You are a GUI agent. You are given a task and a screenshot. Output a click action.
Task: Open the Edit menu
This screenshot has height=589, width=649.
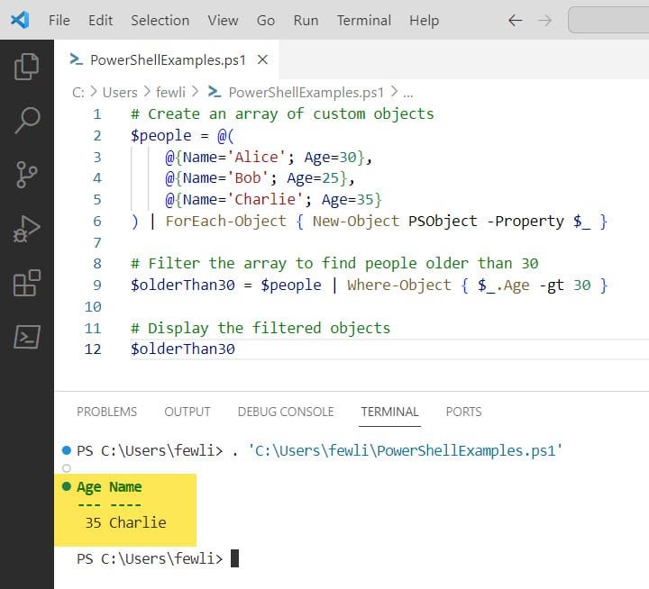point(100,21)
